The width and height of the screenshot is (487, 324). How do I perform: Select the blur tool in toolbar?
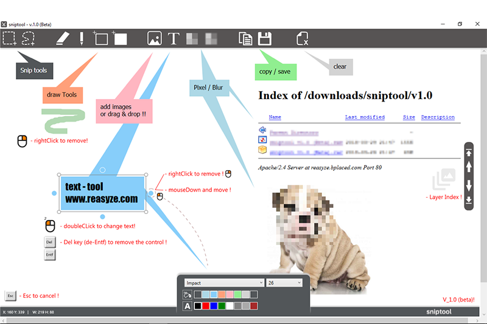point(211,39)
